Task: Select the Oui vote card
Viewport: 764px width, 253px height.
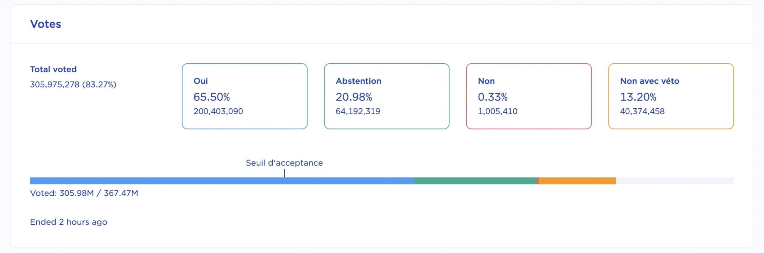Action: click(x=245, y=96)
